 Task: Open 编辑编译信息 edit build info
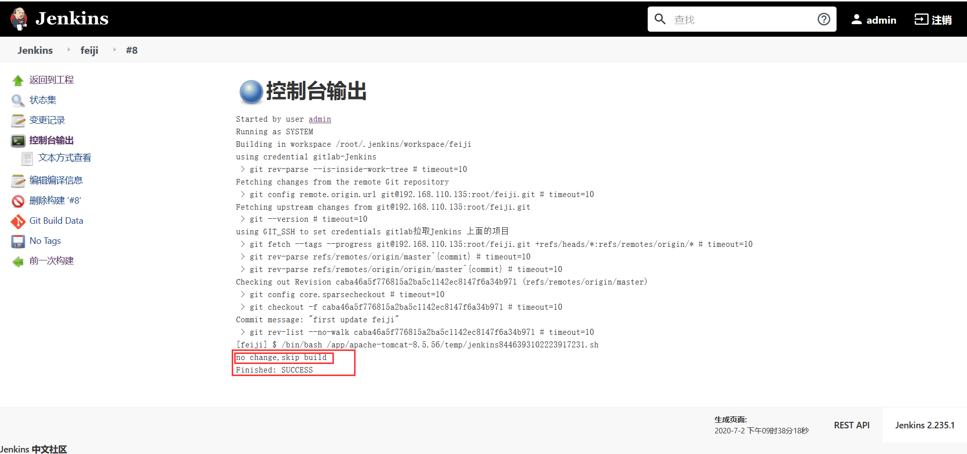coord(56,180)
